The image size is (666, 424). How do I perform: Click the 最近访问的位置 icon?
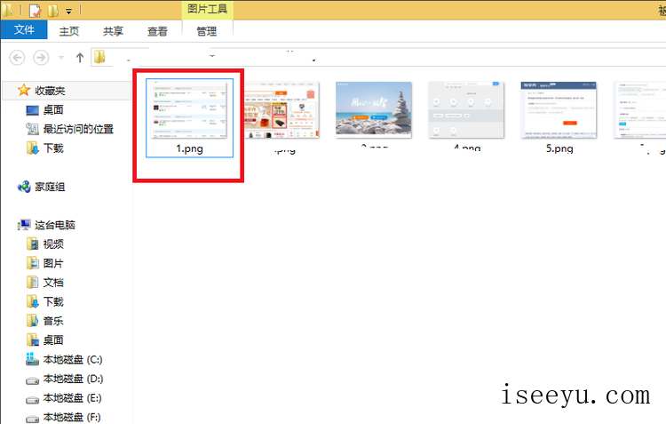pyautogui.click(x=32, y=129)
